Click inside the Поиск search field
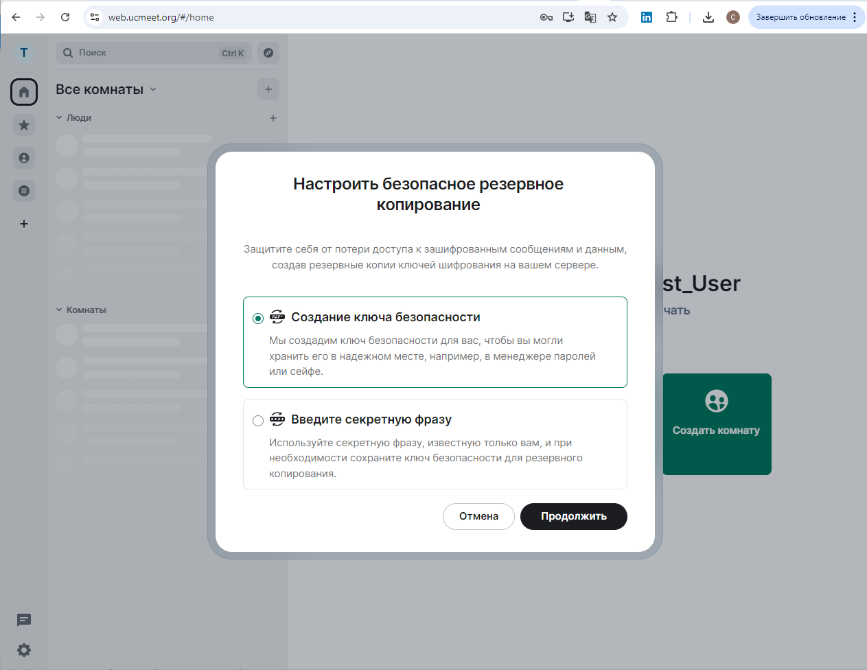The width and height of the screenshot is (867, 670). tap(137, 52)
